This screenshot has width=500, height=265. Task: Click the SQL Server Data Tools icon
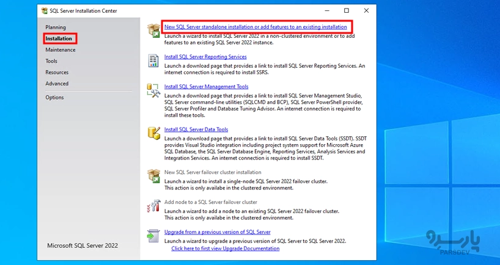pyautogui.click(x=153, y=133)
